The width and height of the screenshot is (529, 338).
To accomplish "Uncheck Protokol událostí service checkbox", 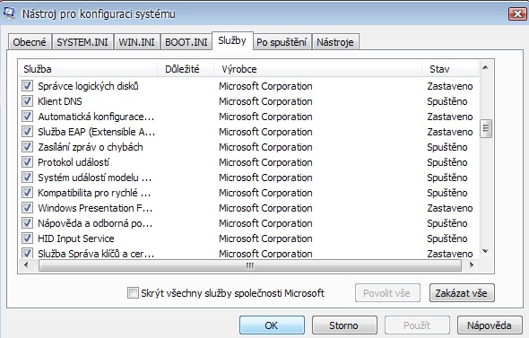I will 27,162.
